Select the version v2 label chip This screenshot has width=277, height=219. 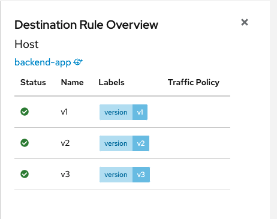coord(124,143)
